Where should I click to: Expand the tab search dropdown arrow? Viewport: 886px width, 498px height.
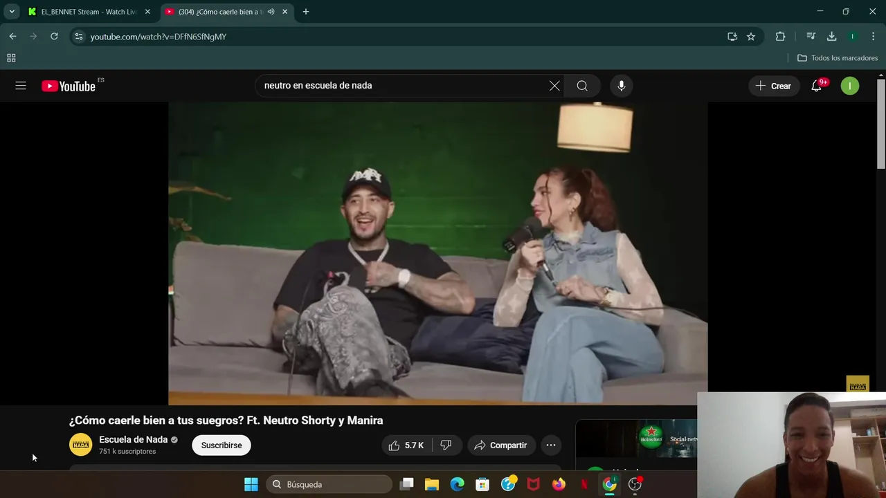point(12,12)
